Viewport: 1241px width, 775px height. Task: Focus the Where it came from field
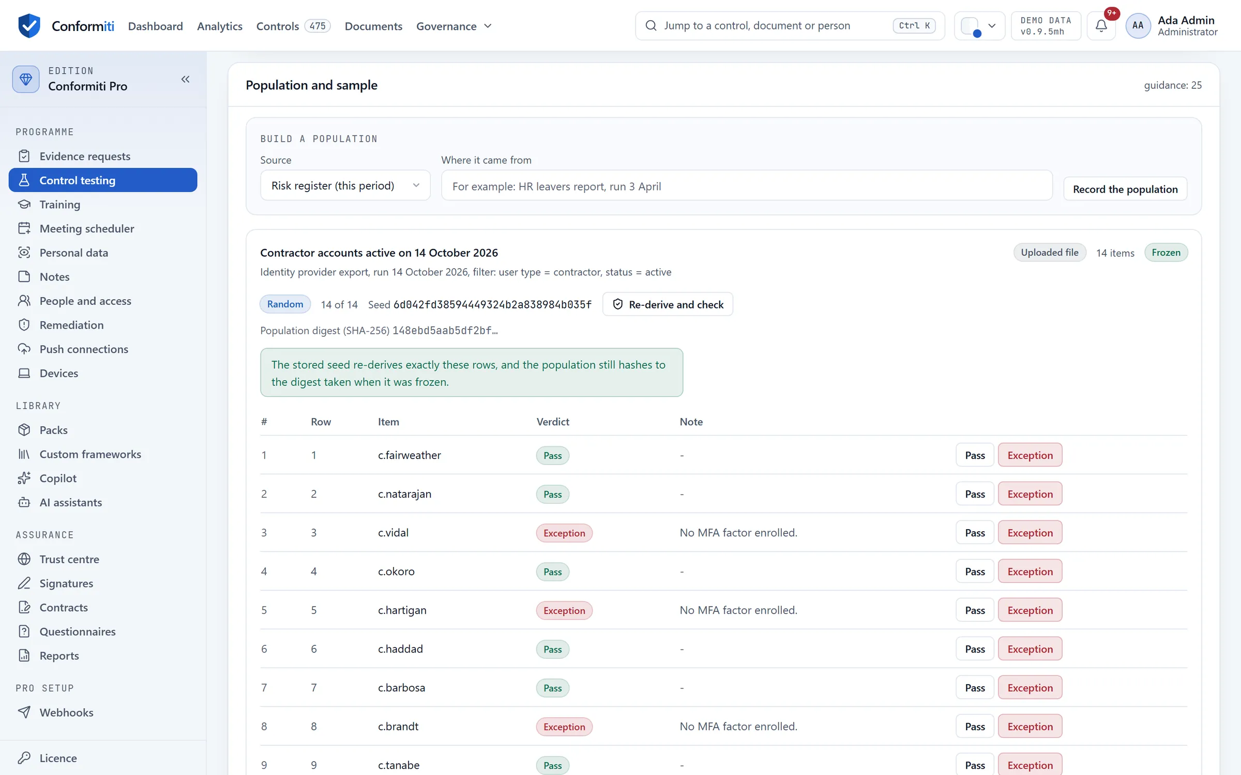click(x=747, y=186)
